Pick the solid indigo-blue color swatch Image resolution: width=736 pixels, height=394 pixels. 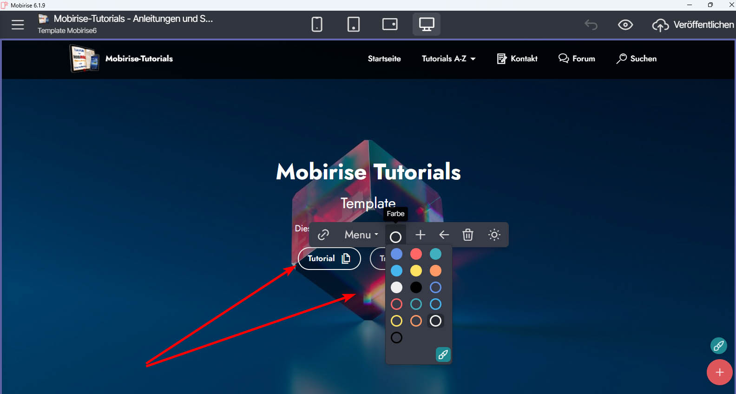click(396, 254)
